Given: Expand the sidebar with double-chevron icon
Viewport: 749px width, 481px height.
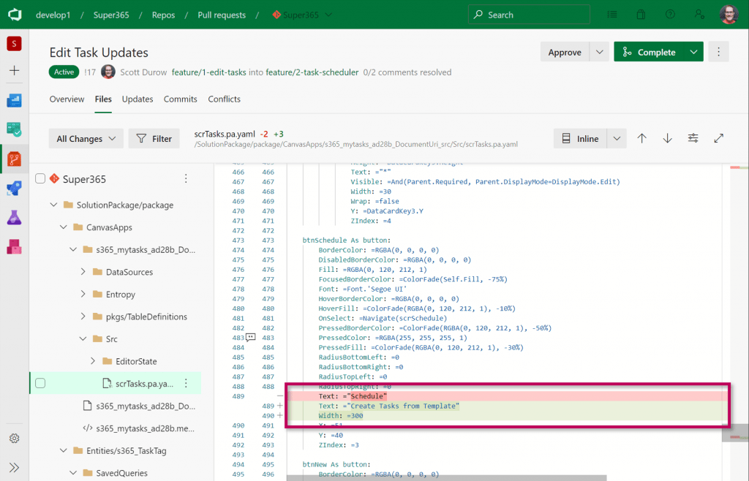Looking at the screenshot, I should pos(15,467).
